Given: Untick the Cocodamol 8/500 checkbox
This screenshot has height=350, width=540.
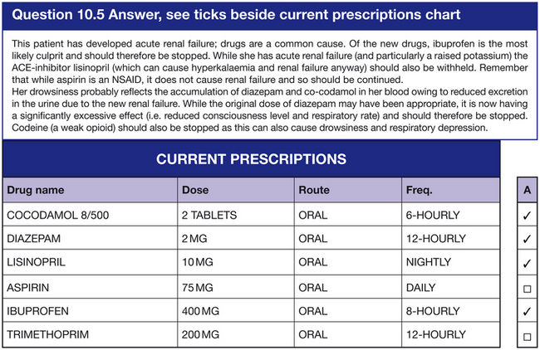Looking at the screenshot, I should click(527, 215).
